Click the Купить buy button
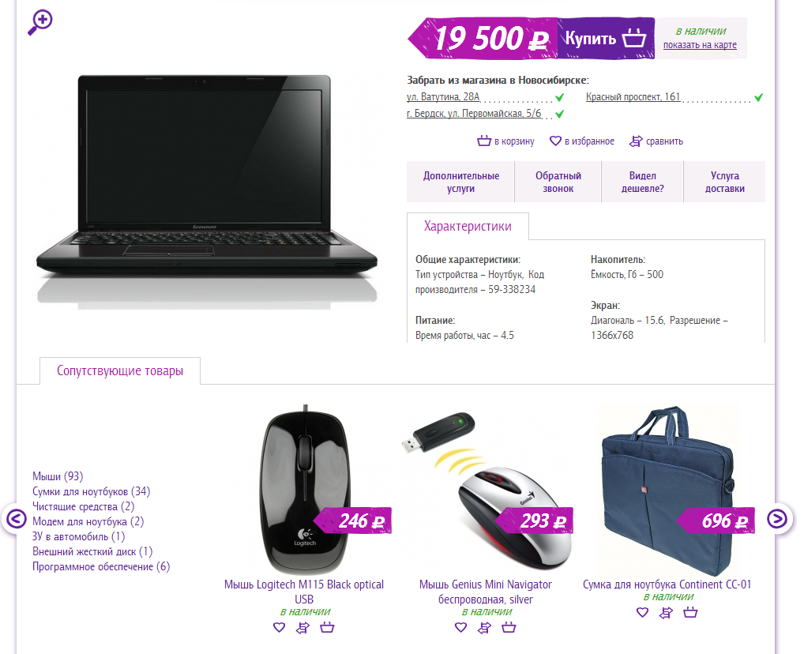 [x=606, y=39]
